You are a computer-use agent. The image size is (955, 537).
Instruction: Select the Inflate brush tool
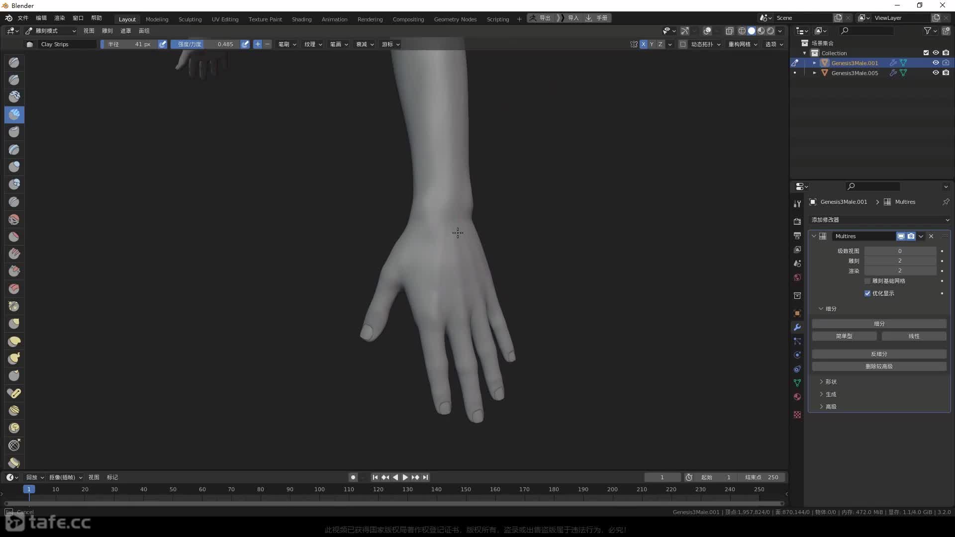[14, 167]
